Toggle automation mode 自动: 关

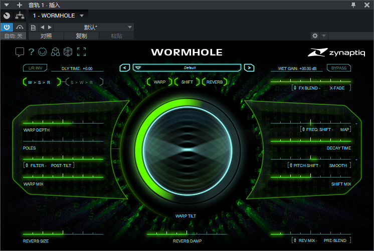(x=14, y=36)
